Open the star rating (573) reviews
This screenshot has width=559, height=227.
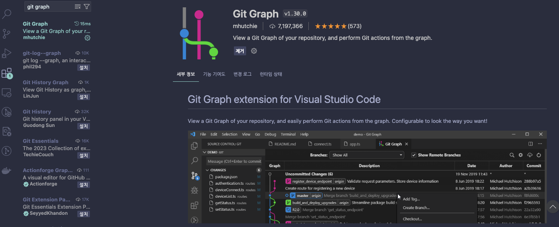338,26
